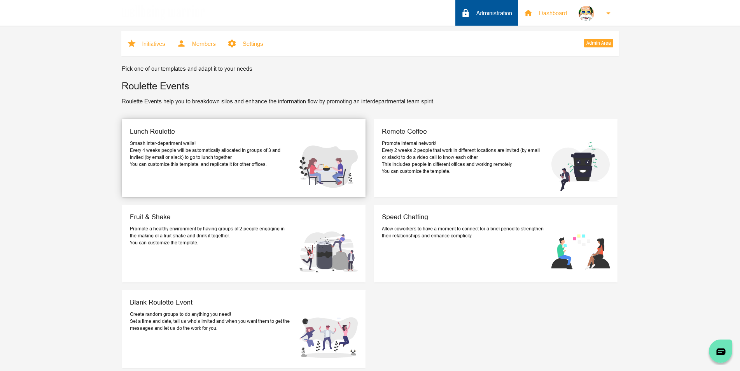Screen dimensions: 740x371
Task: Click the user profile avatar
Action: click(586, 13)
